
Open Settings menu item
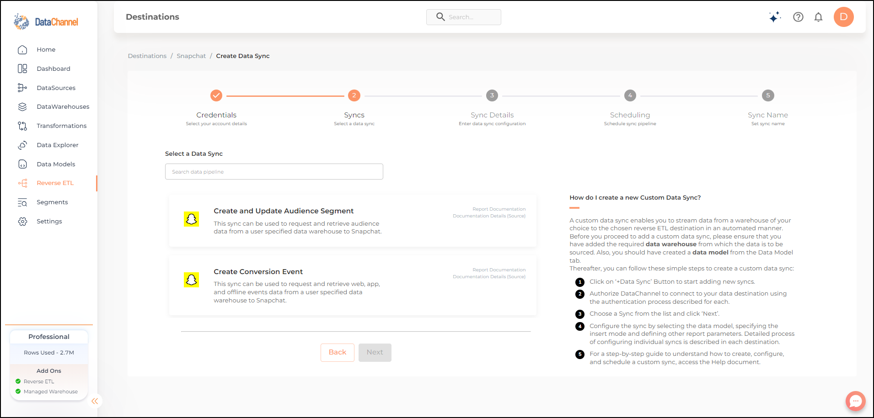pyautogui.click(x=49, y=222)
